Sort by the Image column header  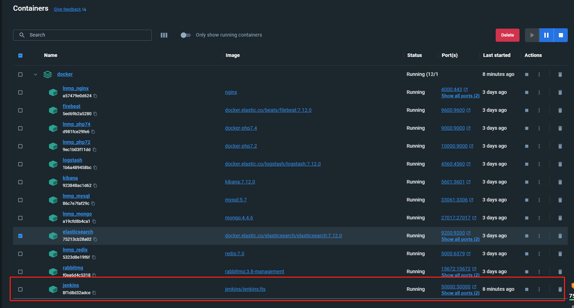232,55
